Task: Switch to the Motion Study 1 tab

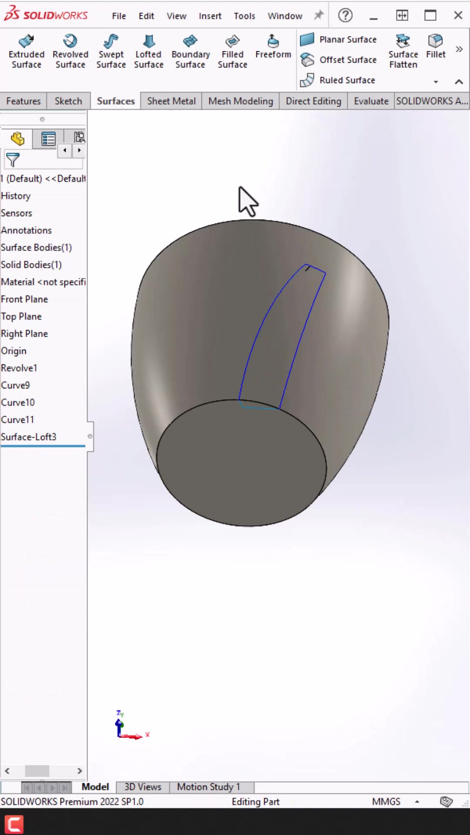Action: [208, 787]
